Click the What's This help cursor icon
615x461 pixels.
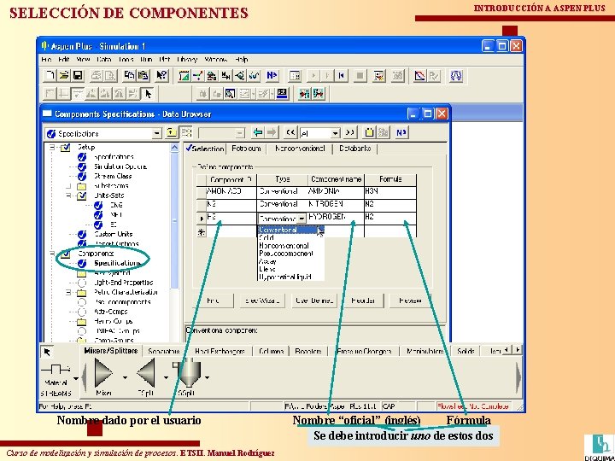coord(161,76)
